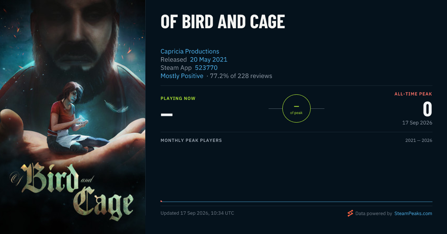This screenshot has height=234, width=447.
Task: Click the 77.2% of 228 reviews text
Action: click(241, 76)
